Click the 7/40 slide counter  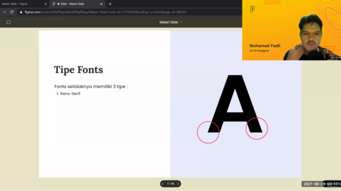170,184
